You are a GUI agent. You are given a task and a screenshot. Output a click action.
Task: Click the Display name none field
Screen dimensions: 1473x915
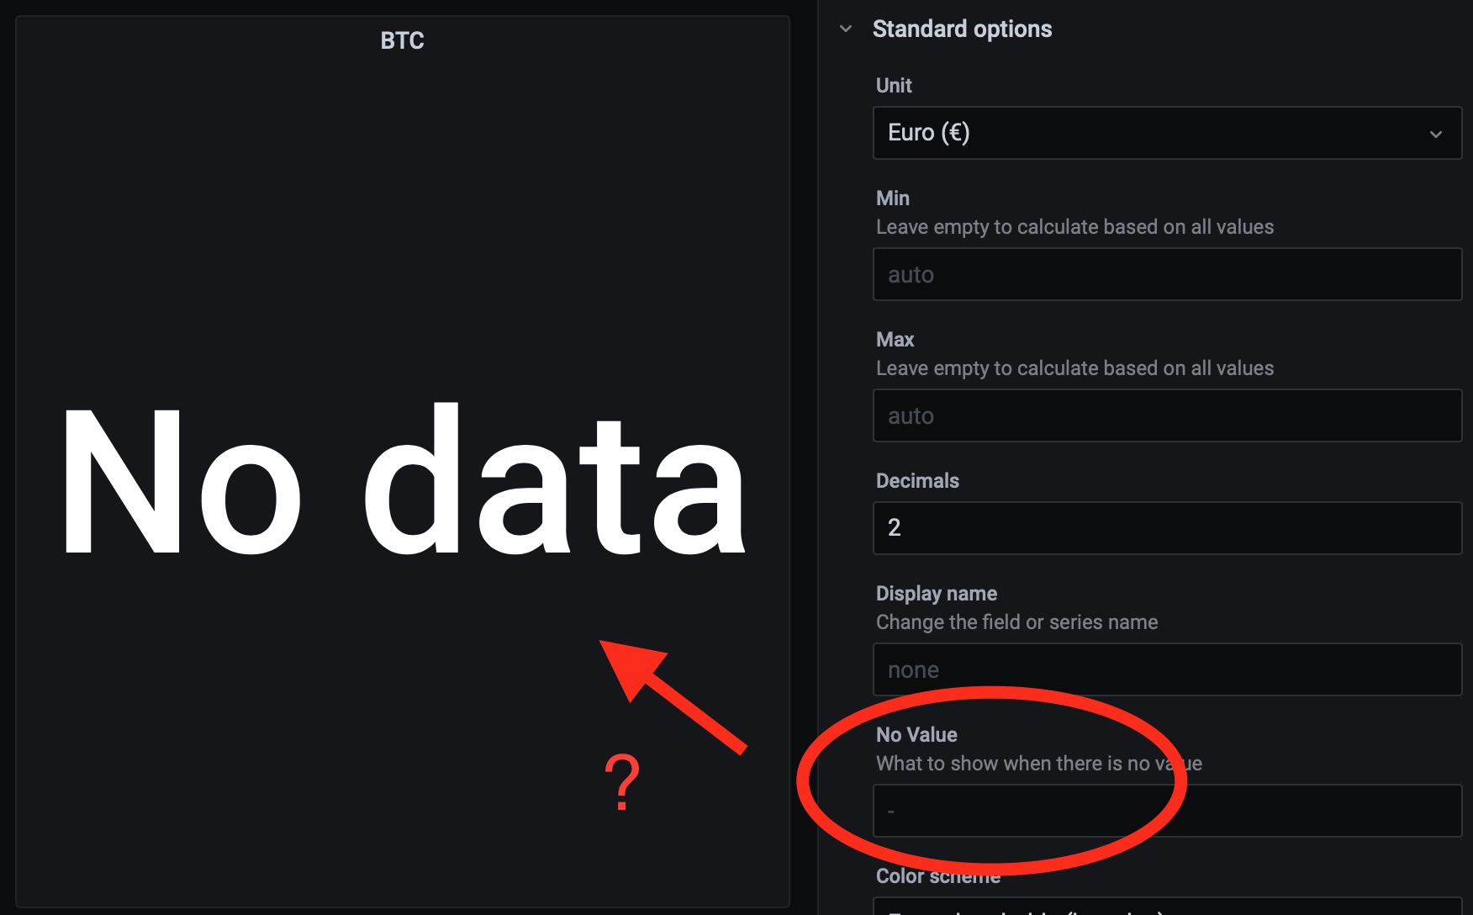tap(1167, 669)
